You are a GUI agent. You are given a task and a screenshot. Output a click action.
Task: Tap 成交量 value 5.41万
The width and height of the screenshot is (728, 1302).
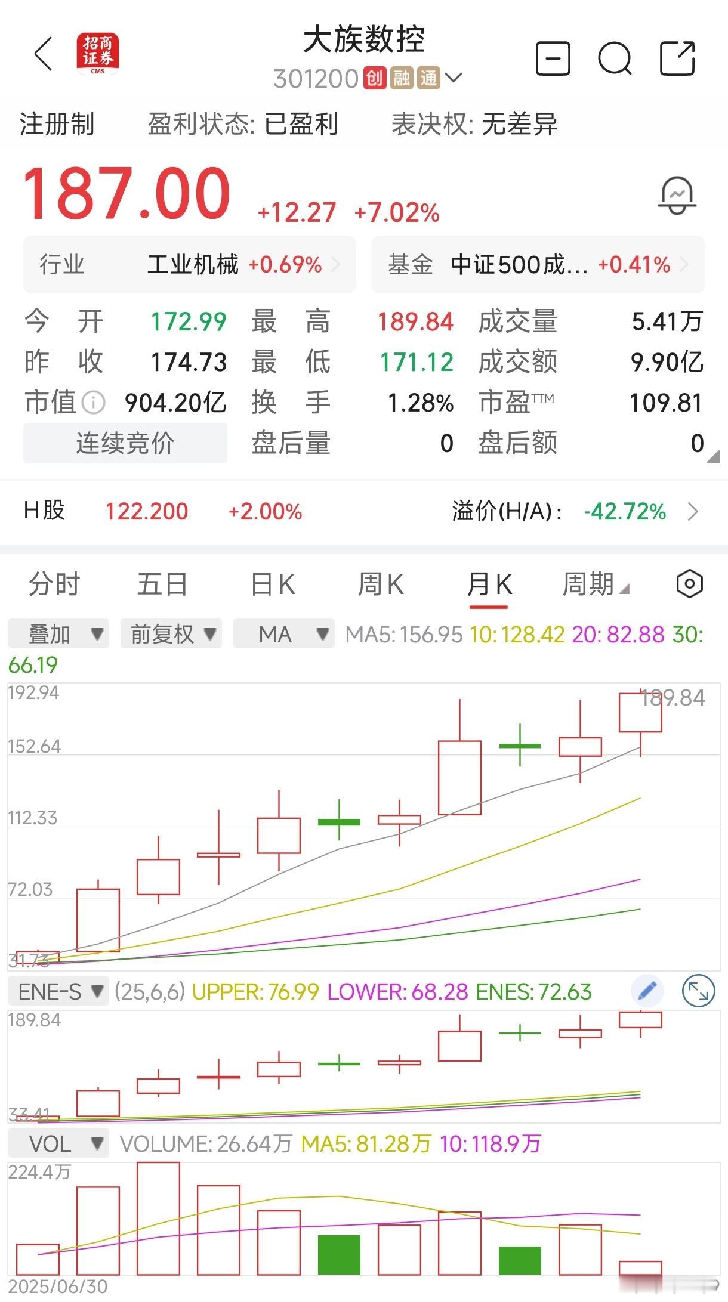pyautogui.click(x=667, y=322)
